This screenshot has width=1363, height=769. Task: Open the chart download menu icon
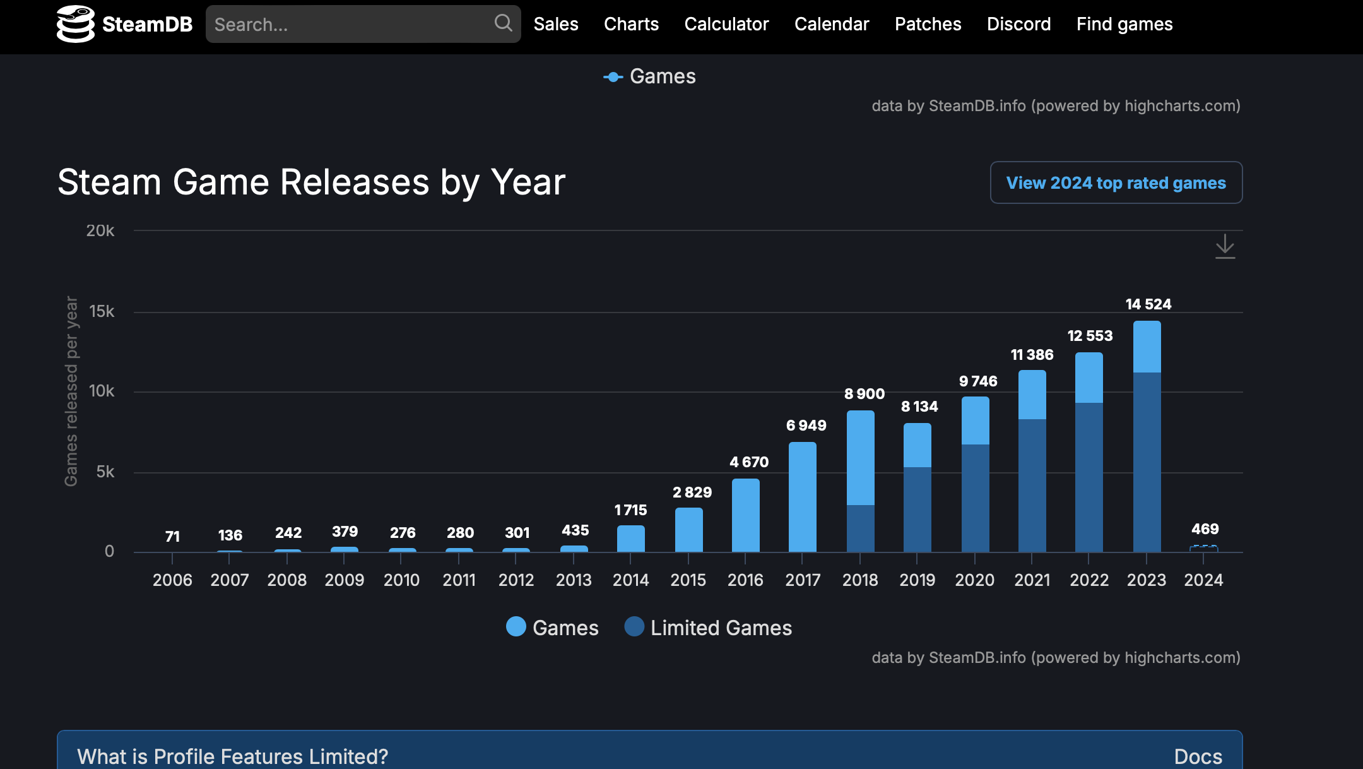(1225, 246)
